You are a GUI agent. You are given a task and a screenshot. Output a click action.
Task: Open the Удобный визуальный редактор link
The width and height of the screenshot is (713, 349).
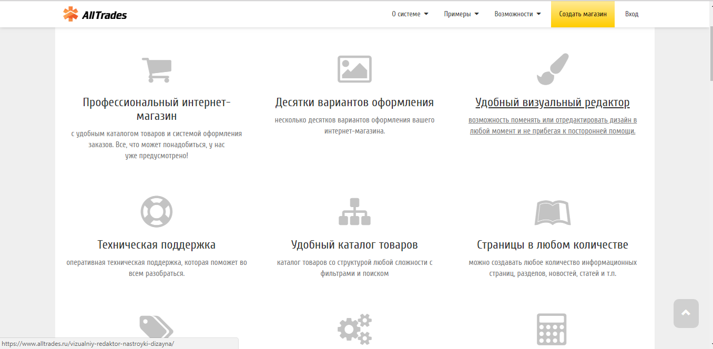pos(552,102)
